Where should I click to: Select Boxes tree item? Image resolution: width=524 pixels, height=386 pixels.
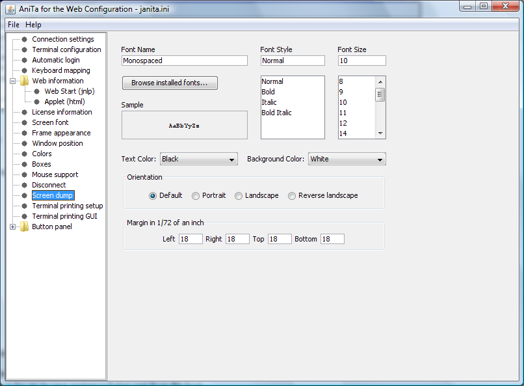[x=42, y=164]
